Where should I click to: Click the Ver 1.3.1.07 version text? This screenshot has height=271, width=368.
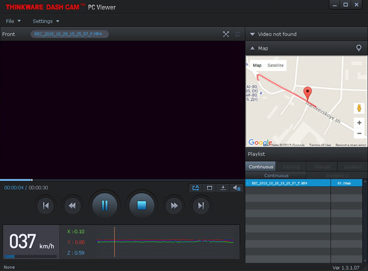tap(346, 268)
